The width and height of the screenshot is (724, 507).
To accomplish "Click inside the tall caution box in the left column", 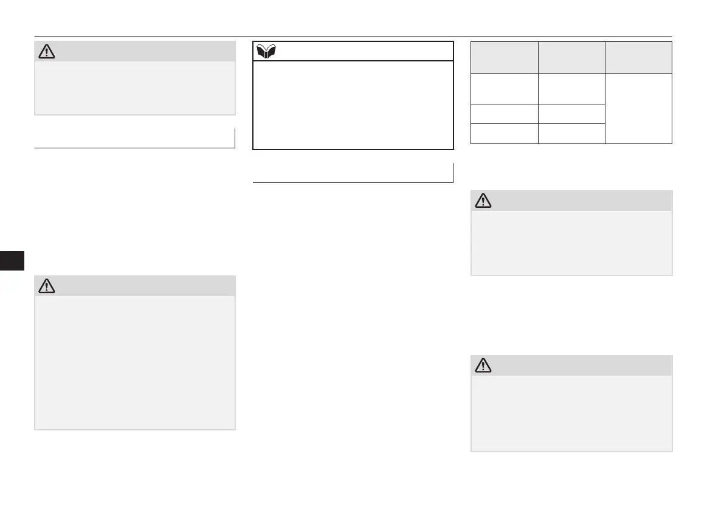I will [x=134, y=362].
